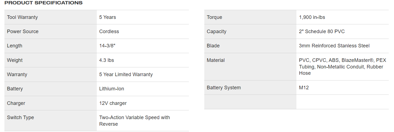Click the 2" Schedule 80 PVC value

tap(322, 31)
